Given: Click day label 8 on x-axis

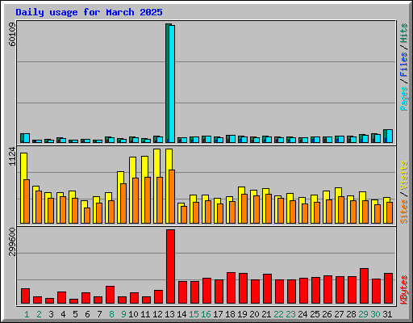Looking at the screenshot, I should pyautogui.click(x=111, y=314).
